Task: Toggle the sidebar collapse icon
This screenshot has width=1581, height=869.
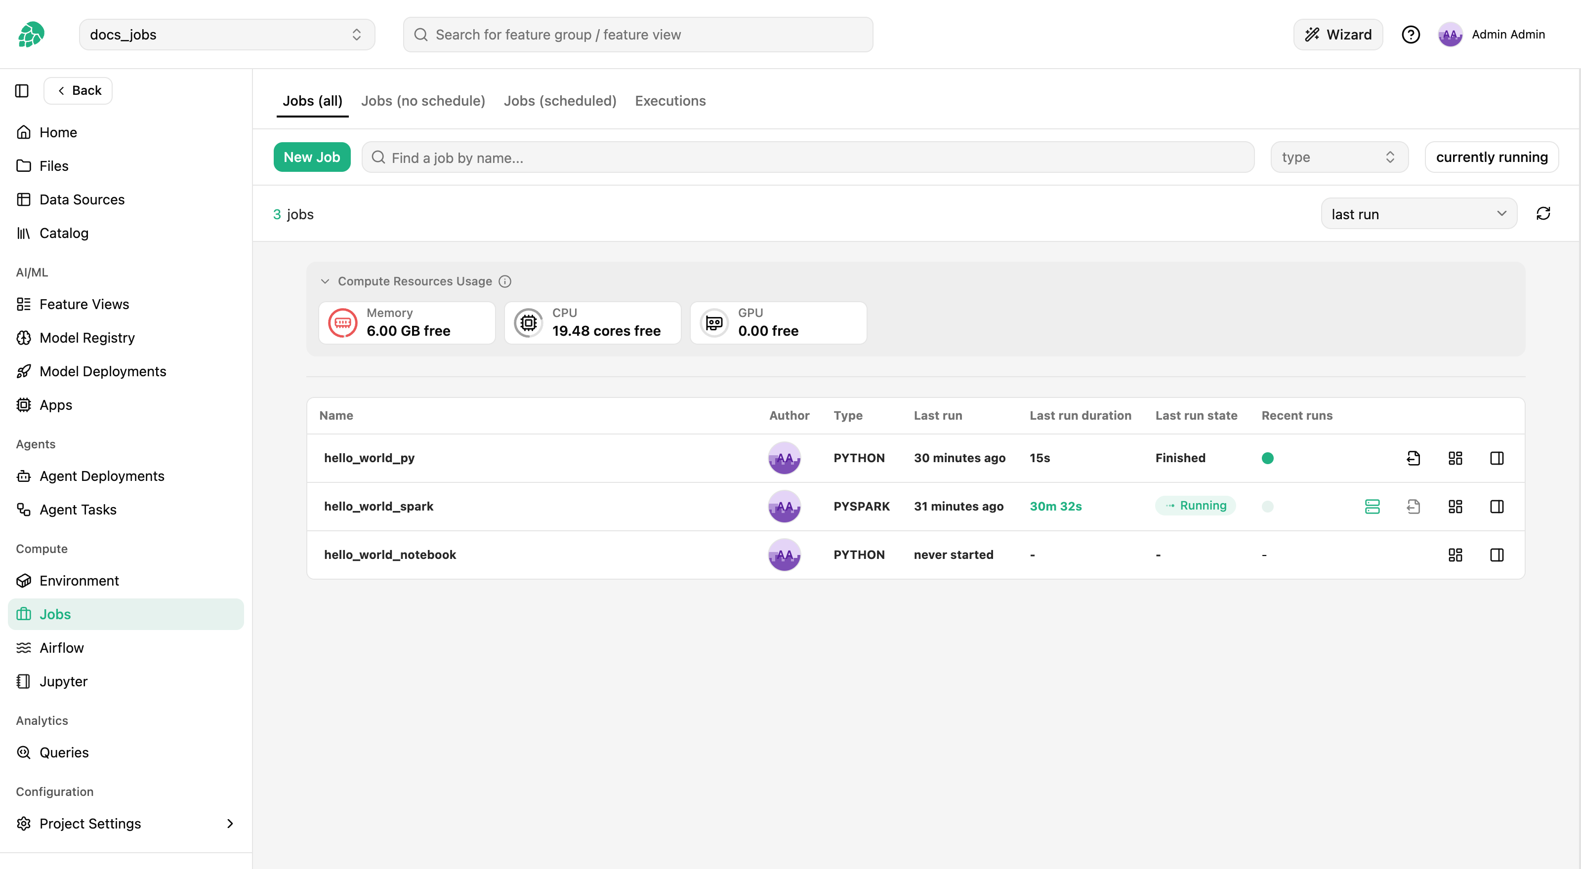Action: coord(22,91)
